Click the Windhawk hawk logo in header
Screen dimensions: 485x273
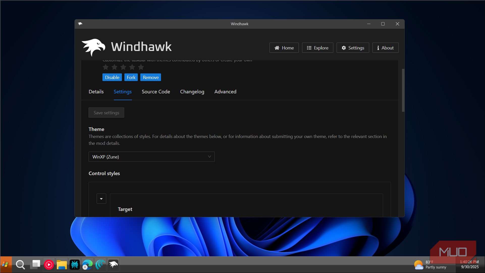pyautogui.click(x=93, y=47)
